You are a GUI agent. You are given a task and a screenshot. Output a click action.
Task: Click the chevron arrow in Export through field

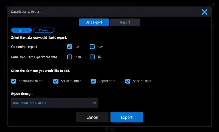[x=94, y=103]
